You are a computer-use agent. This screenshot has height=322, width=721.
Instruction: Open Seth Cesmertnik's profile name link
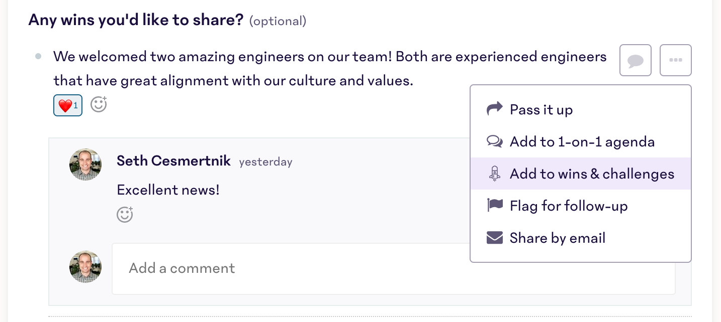[x=173, y=161]
